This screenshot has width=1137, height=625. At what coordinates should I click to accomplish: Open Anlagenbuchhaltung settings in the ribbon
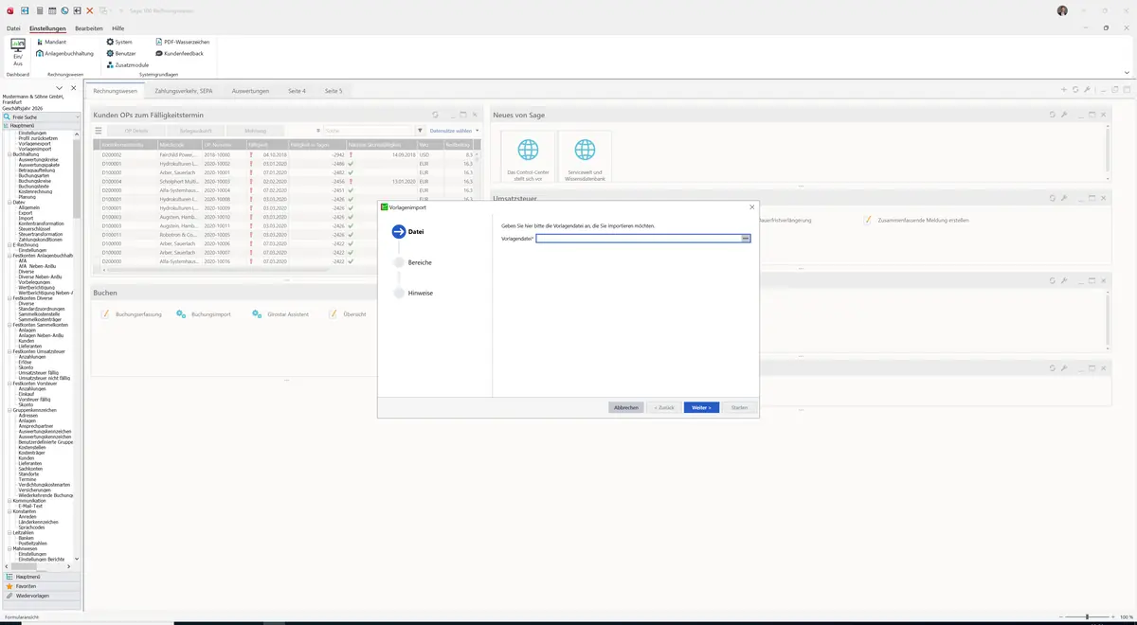tap(64, 53)
